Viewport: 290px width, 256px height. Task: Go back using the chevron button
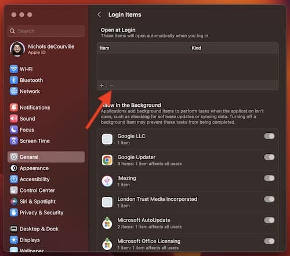click(99, 15)
